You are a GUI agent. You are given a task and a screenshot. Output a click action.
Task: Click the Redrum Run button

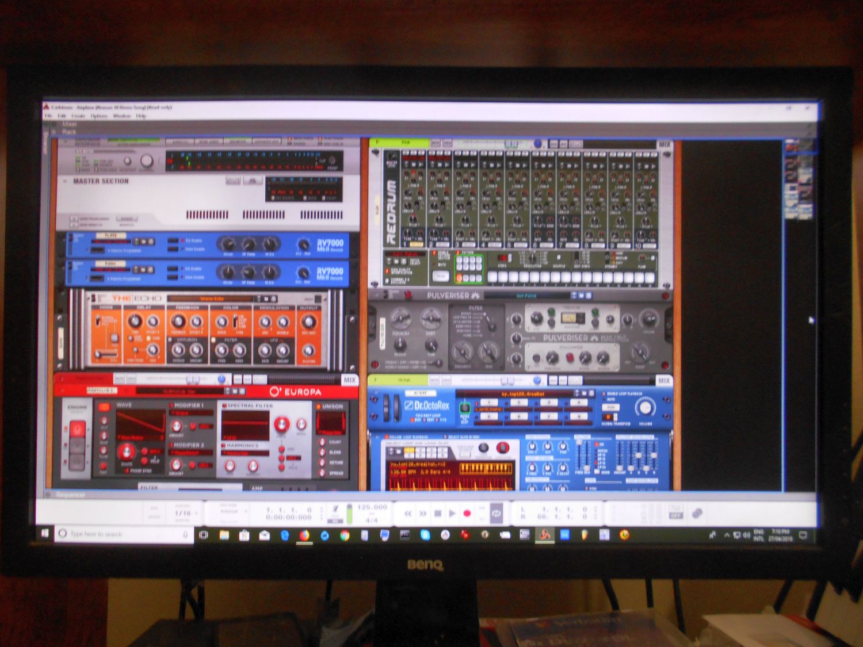441,277
